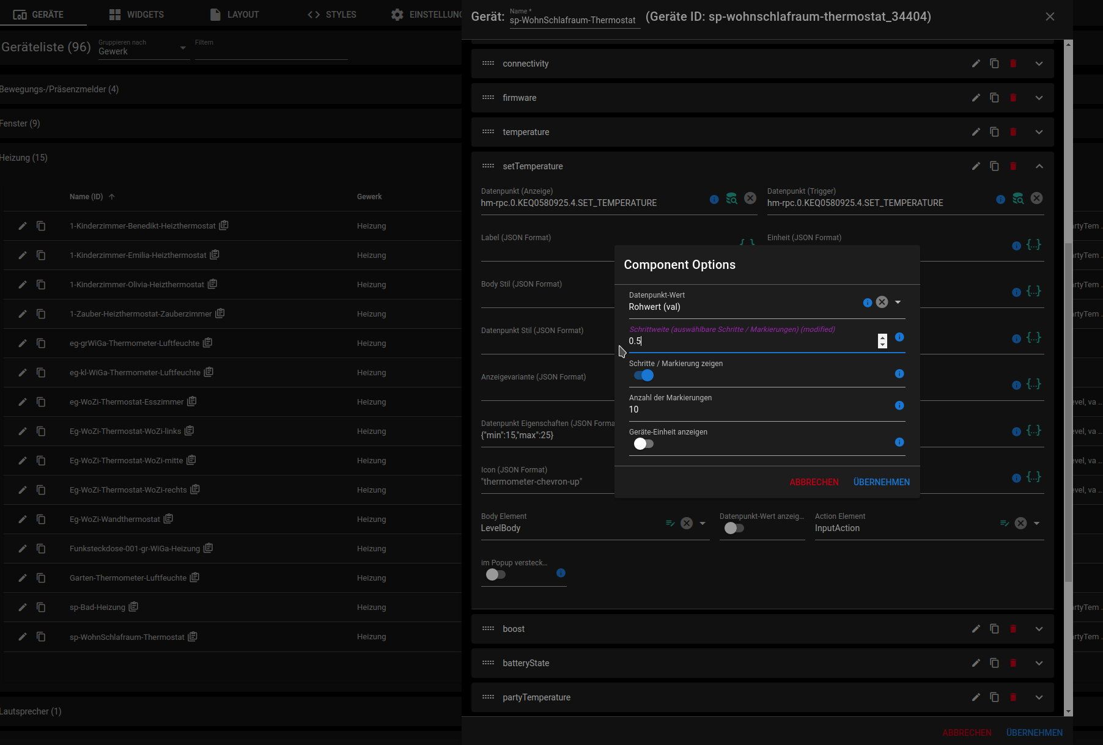Show info for Schrittweite option
Screen dimensions: 1103x745
click(x=899, y=337)
